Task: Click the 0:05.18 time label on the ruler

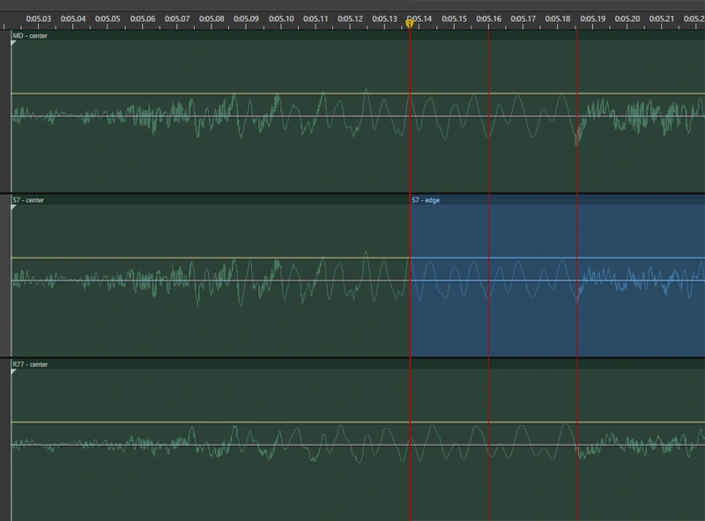Action: 558,19
